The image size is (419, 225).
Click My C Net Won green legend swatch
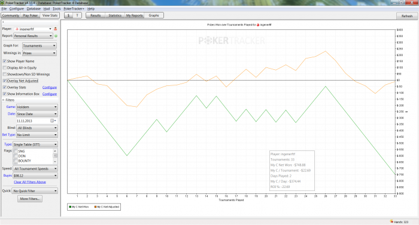(x=70, y=207)
